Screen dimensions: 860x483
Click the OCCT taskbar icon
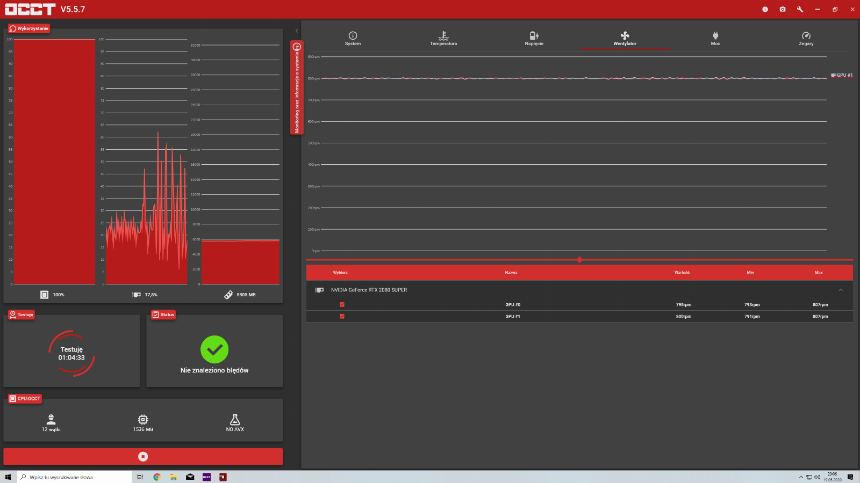tap(223, 477)
